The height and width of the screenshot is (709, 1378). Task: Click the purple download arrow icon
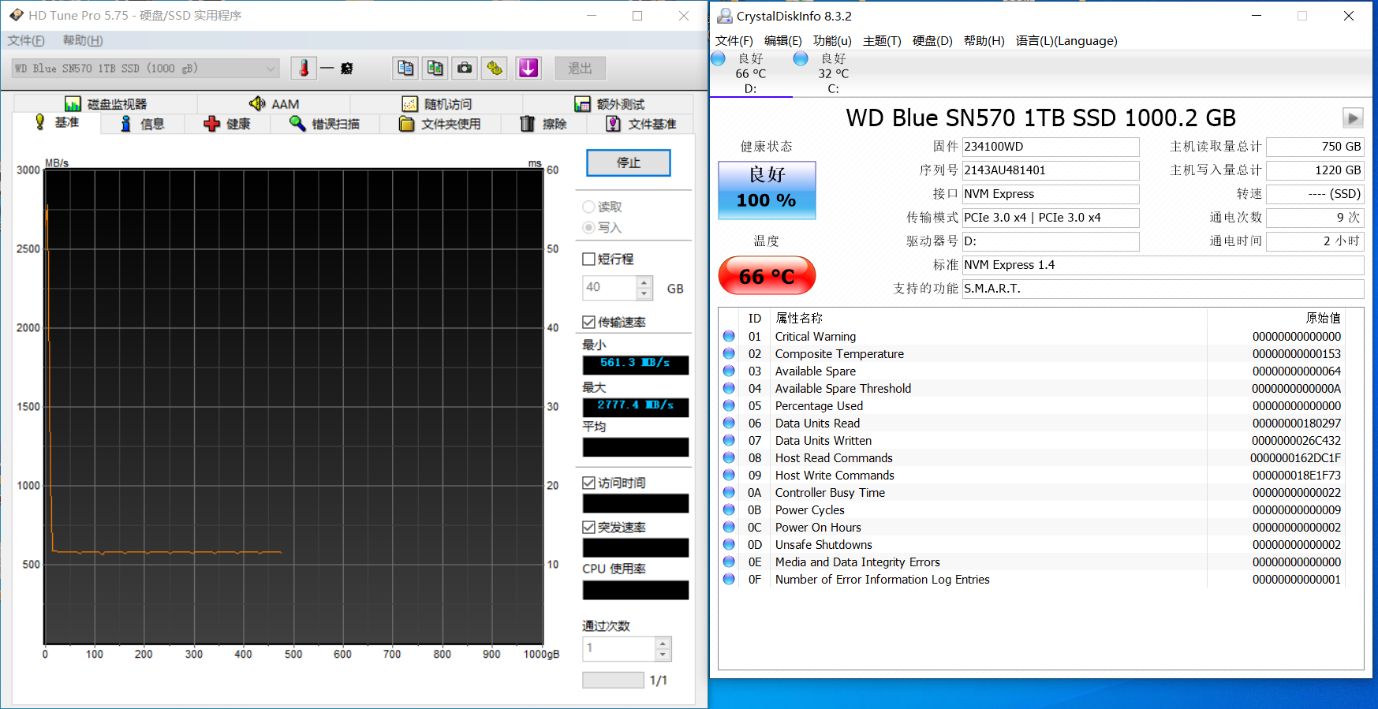tap(528, 69)
